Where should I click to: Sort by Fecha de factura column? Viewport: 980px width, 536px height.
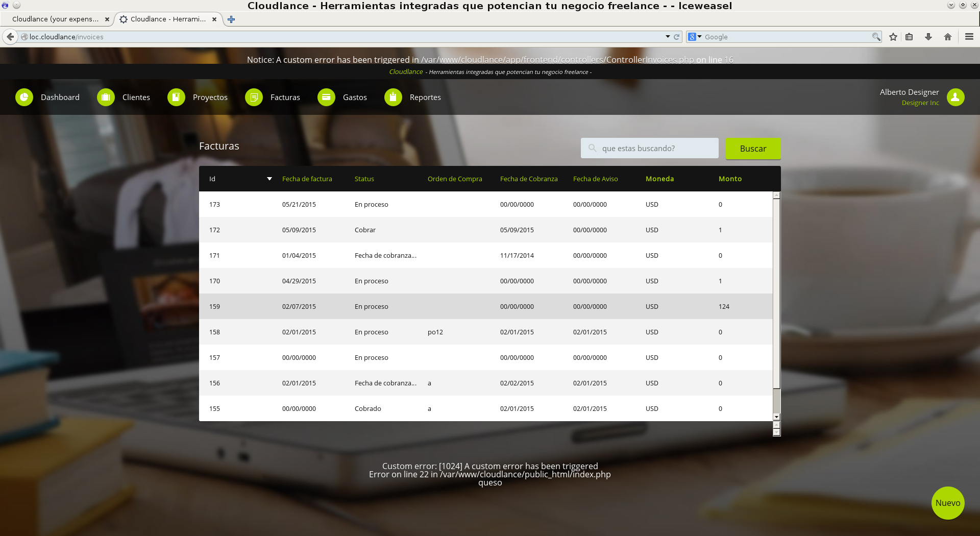click(x=307, y=179)
